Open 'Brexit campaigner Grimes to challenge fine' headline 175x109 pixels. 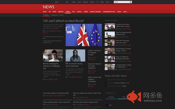tap(51, 66)
